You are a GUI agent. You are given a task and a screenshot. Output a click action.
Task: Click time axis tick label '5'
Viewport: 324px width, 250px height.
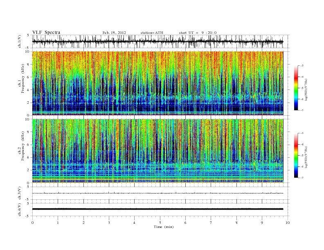click(160, 223)
